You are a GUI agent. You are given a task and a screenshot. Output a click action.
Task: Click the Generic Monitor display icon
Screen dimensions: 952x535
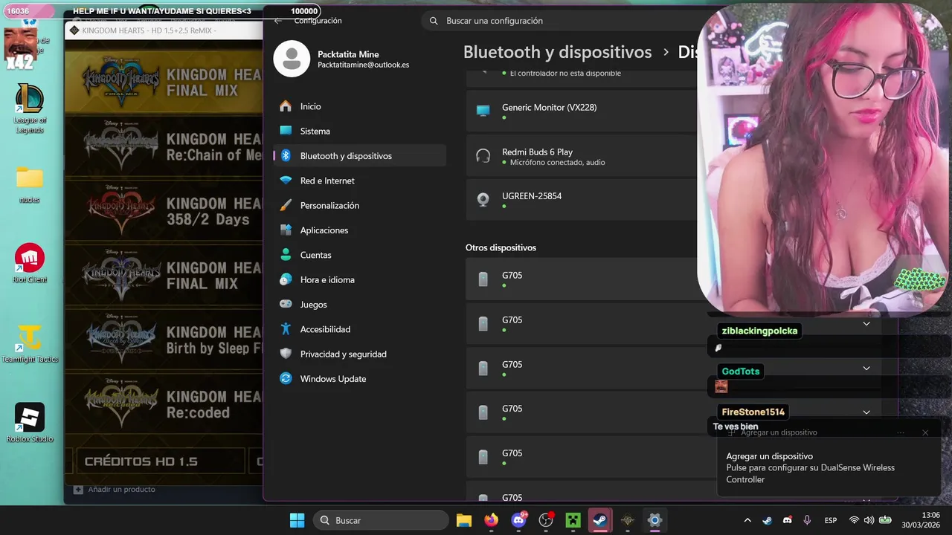click(483, 111)
